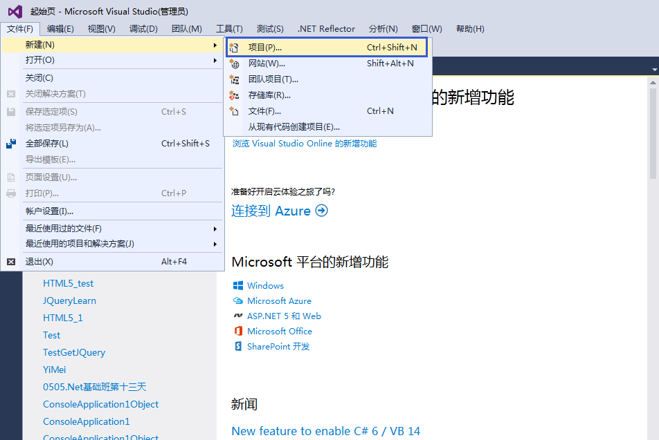Open the .NET Reflector menu
The width and height of the screenshot is (659, 440).
326,29
